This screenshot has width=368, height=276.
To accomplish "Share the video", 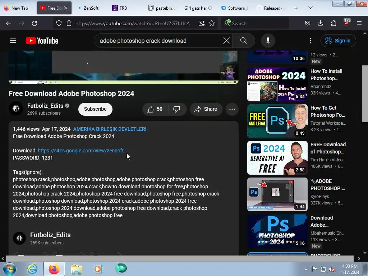I will point(206,109).
